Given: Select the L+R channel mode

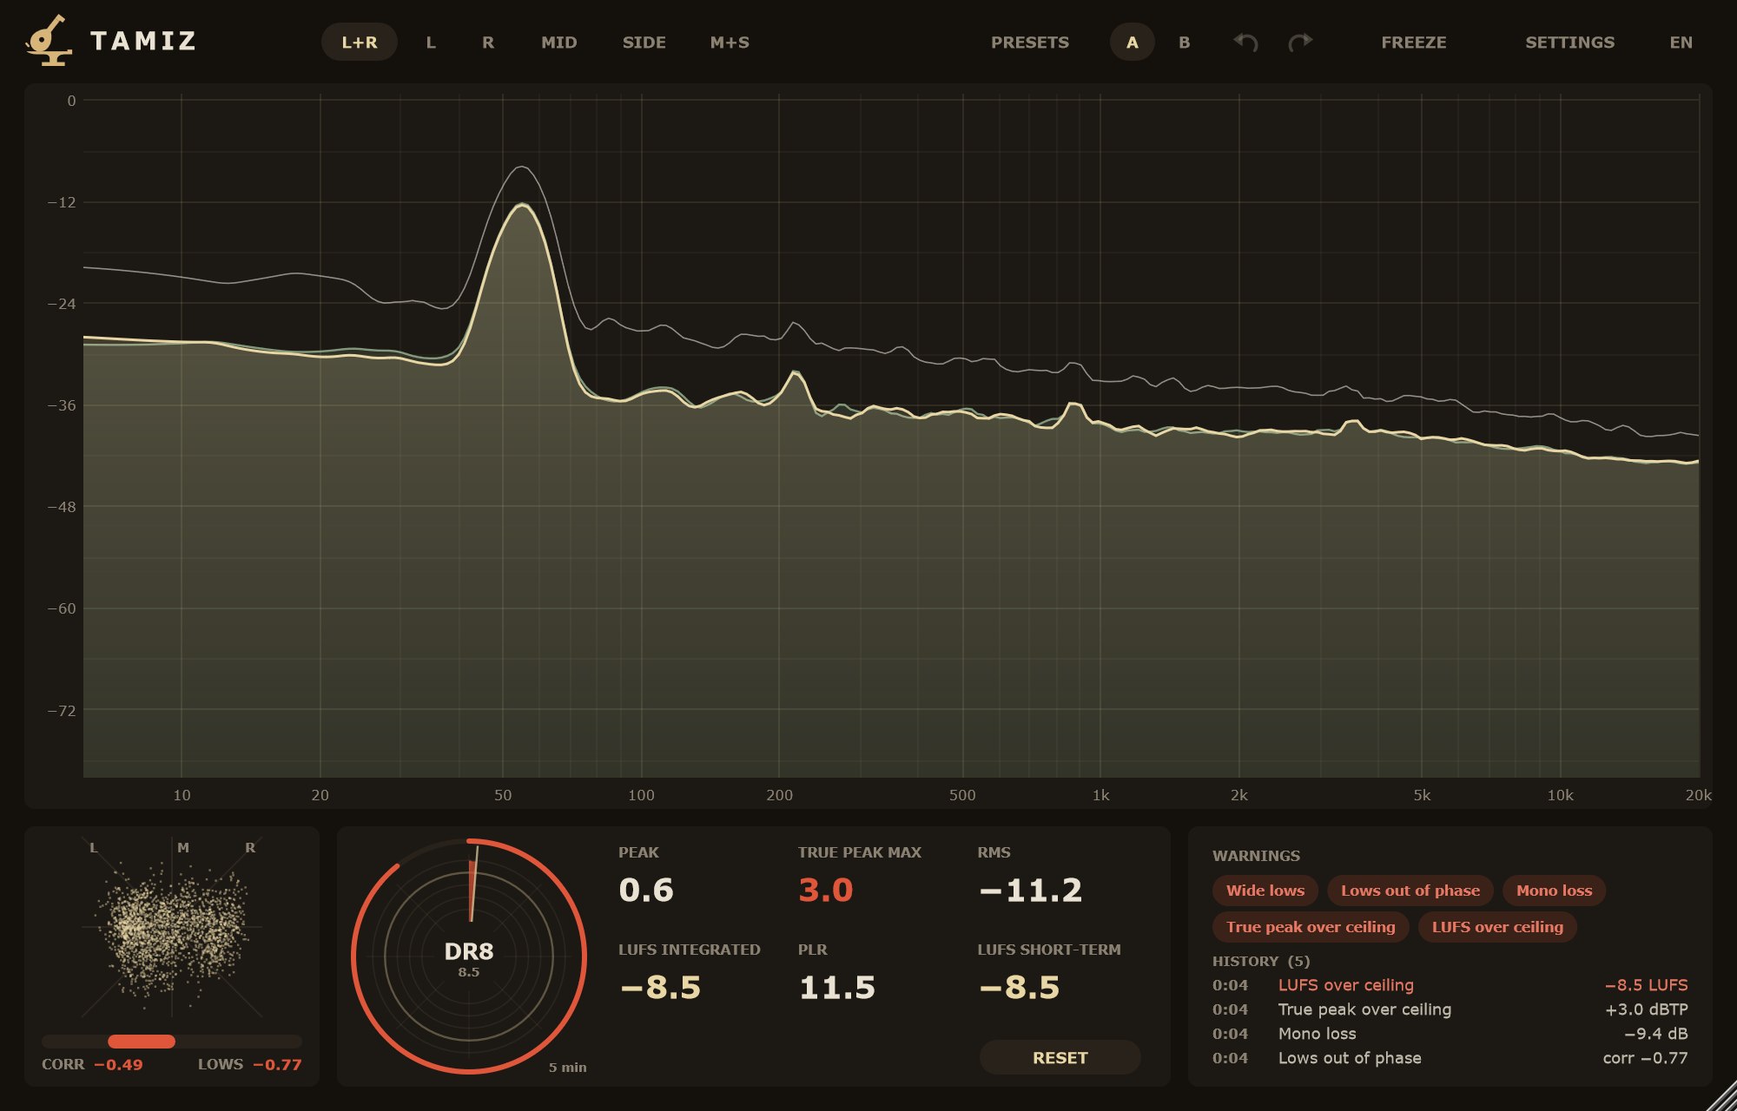Looking at the screenshot, I should point(360,42).
